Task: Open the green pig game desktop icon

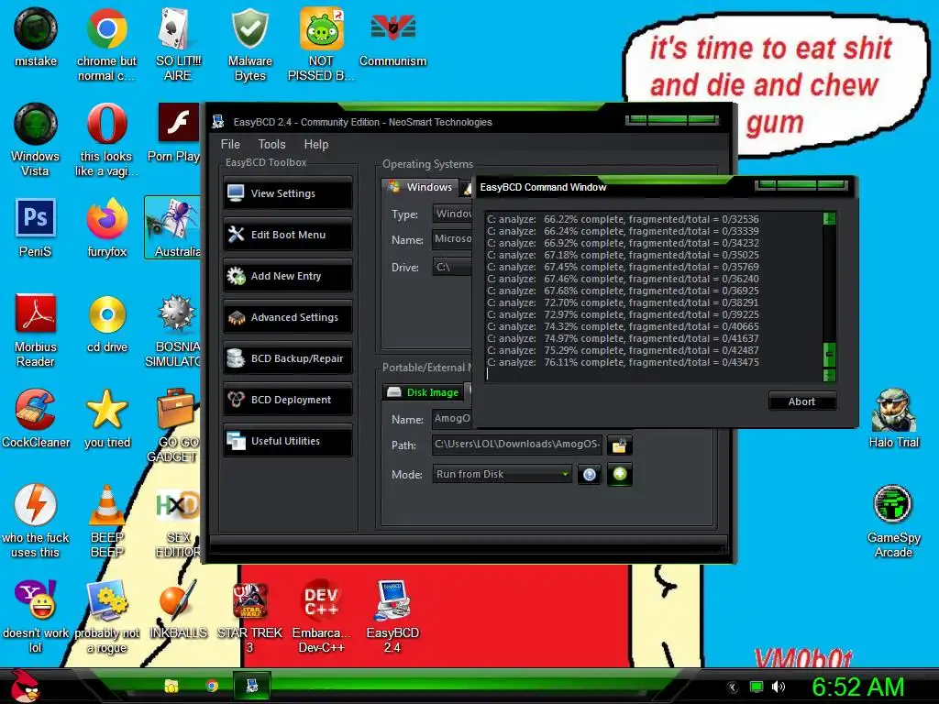Action: pos(321,44)
